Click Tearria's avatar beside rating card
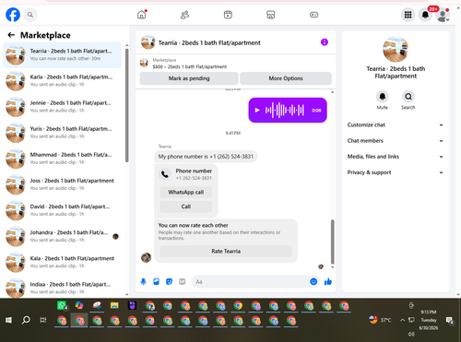This screenshot has height=342, width=461. point(146,257)
